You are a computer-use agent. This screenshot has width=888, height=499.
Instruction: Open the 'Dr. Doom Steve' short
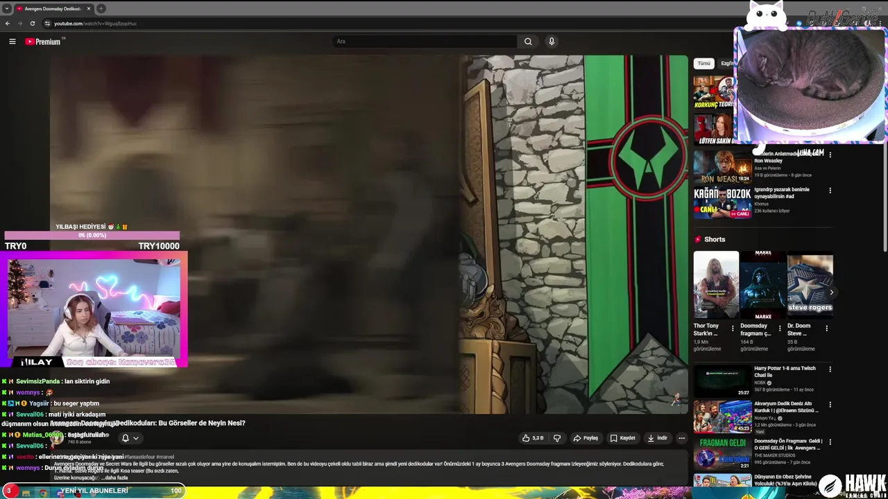pos(810,285)
